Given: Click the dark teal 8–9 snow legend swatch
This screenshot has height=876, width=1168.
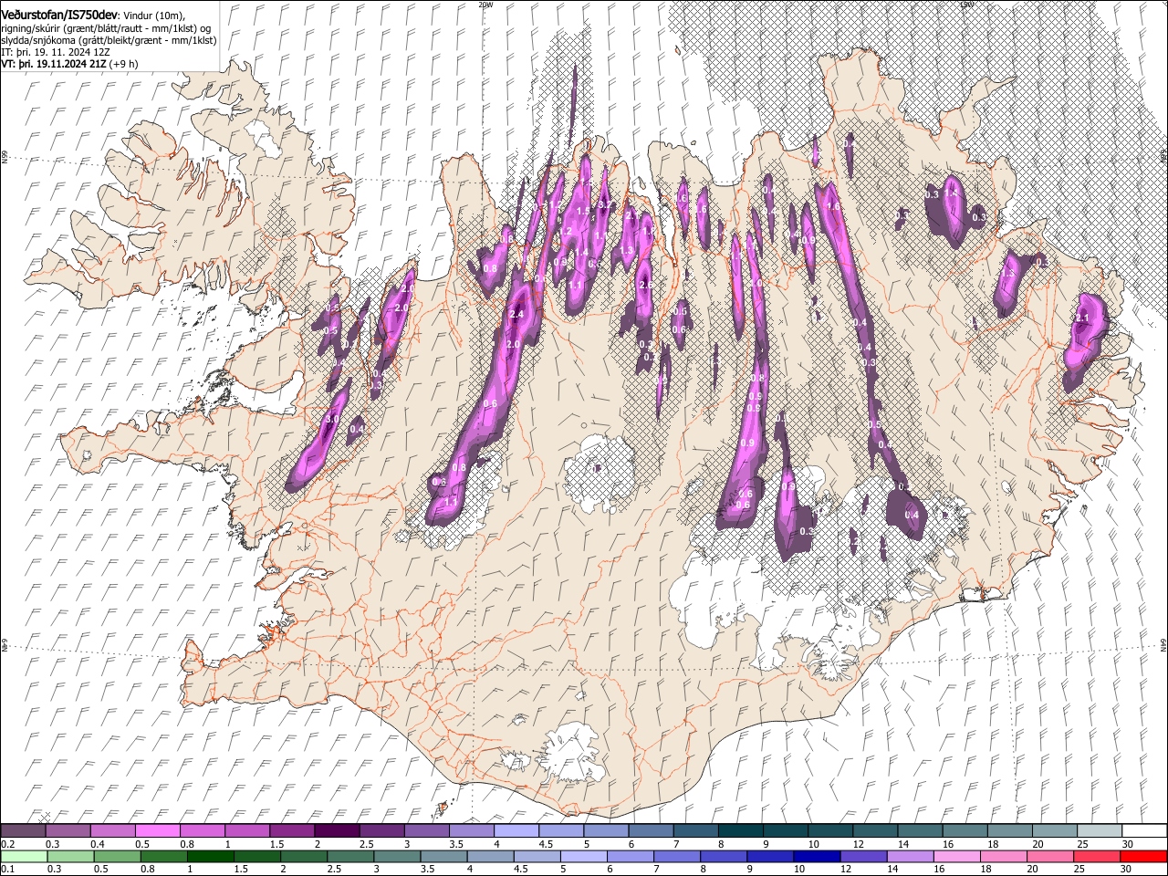Looking at the screenshot, I should click(739, 830).
